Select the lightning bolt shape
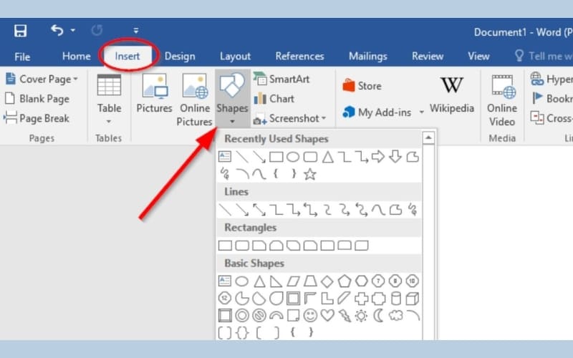573x358 pixels. [345, 316]
